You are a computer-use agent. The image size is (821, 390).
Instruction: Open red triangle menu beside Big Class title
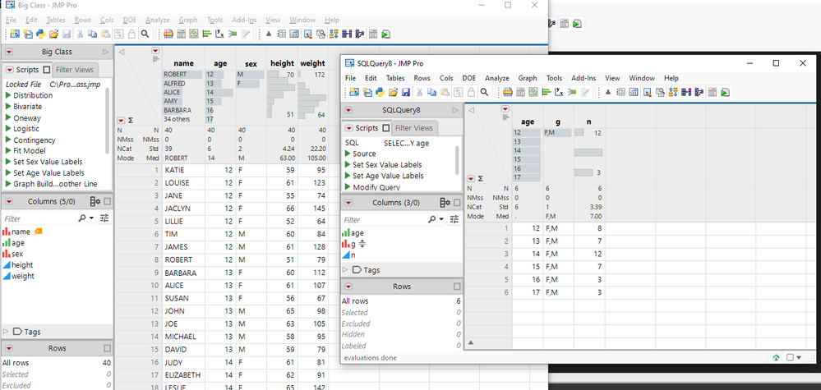pos(9,52)
